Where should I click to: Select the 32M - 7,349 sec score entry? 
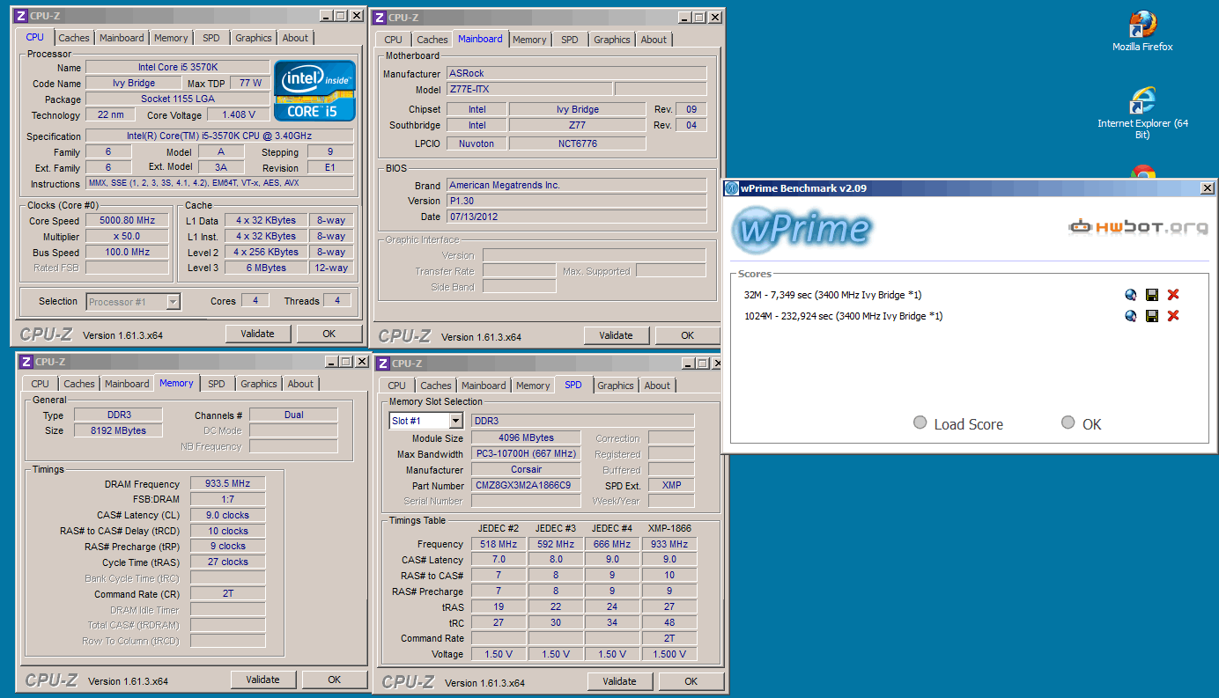coord(832,295)
